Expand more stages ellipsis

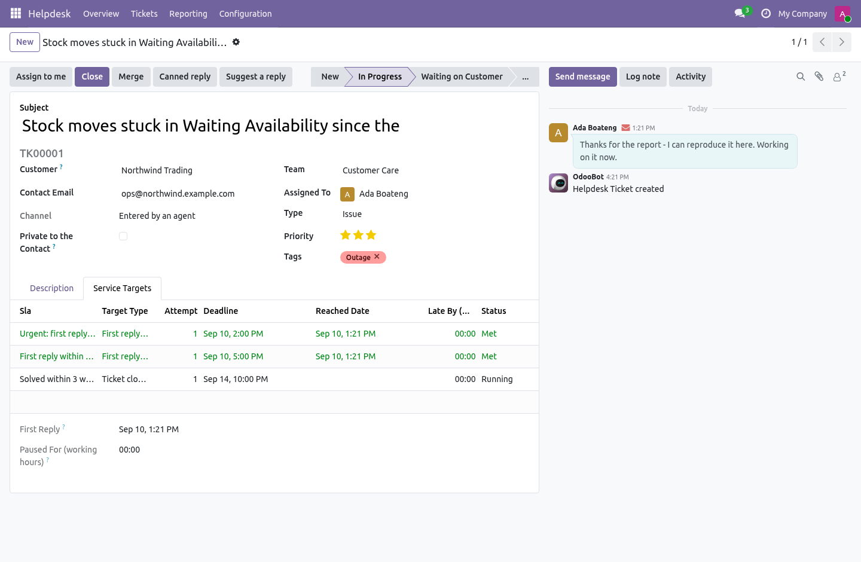(525, 77)
